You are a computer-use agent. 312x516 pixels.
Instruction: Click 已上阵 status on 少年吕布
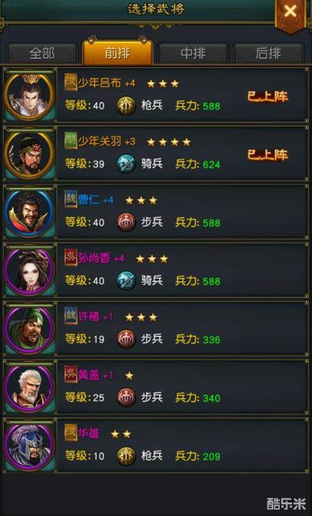[268, 96]
